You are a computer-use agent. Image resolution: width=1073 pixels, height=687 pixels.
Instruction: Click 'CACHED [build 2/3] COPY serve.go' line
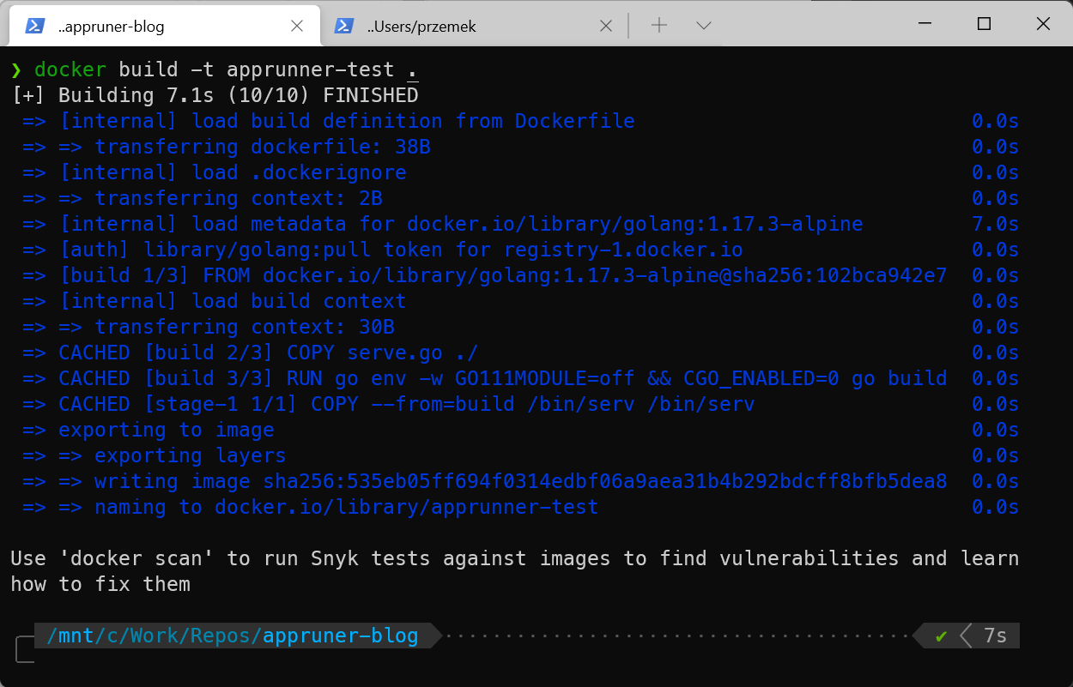[251, 353]
